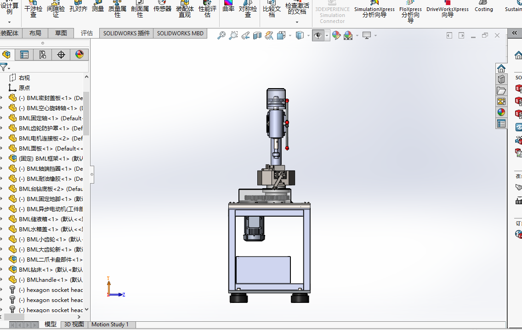Click Costing button

pos(484,6)
